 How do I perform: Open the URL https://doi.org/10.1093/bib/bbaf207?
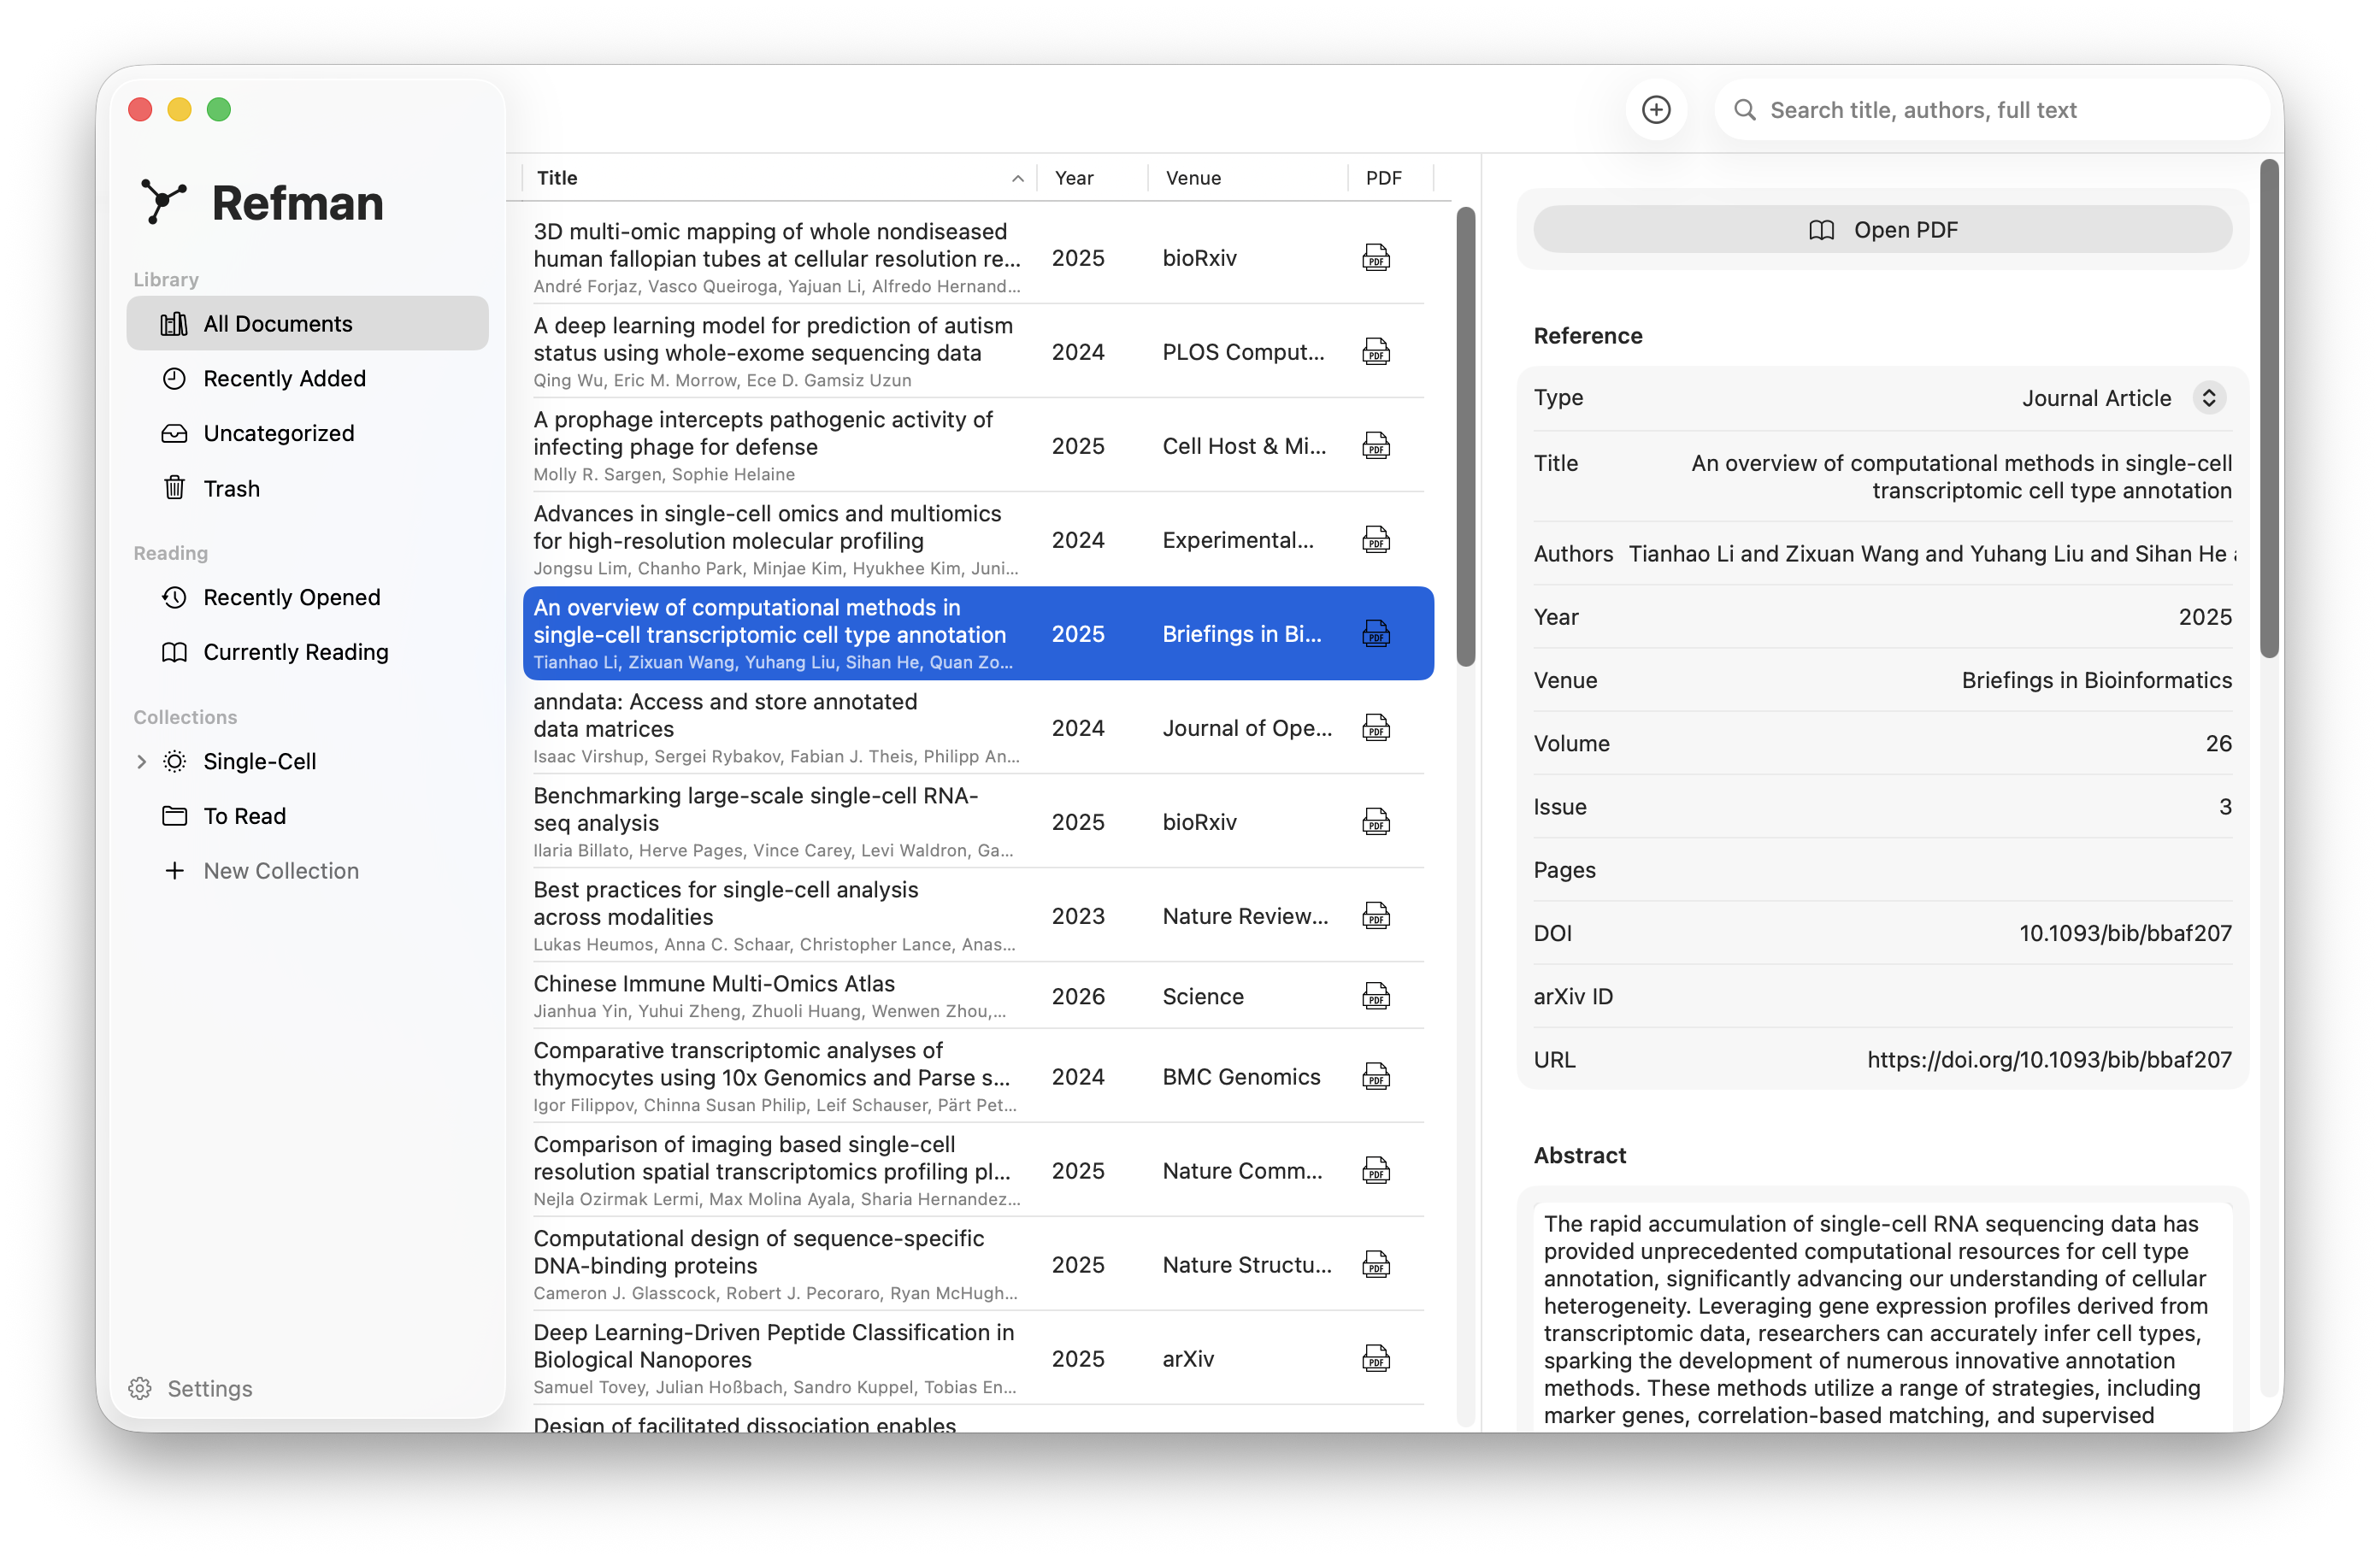(2048, 1060)
